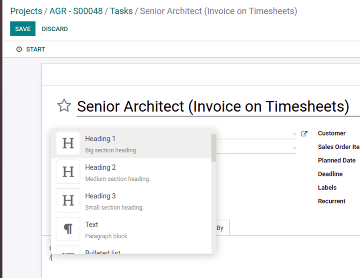The image size is (360, 278).
Task: Toggle the Recurrent option
Action: 332,201
